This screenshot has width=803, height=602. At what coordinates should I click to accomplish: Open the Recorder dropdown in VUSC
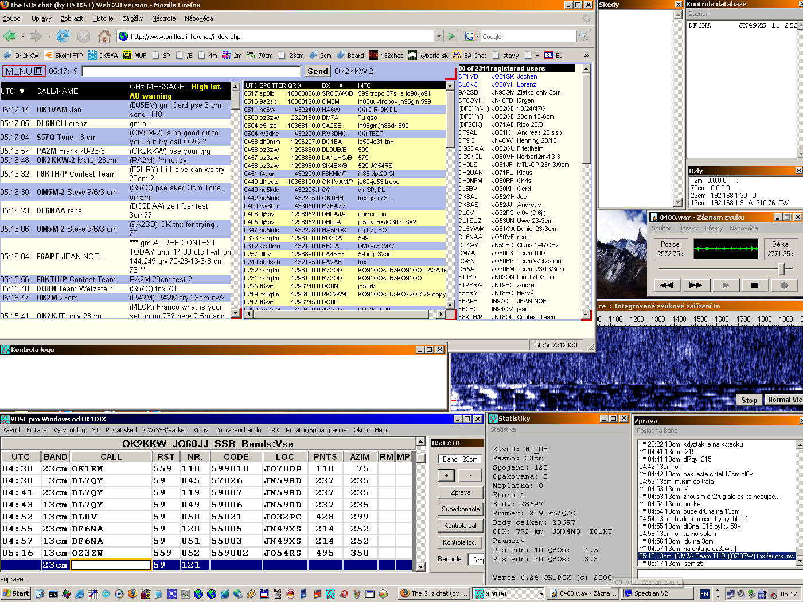click(x=477, y=560)
